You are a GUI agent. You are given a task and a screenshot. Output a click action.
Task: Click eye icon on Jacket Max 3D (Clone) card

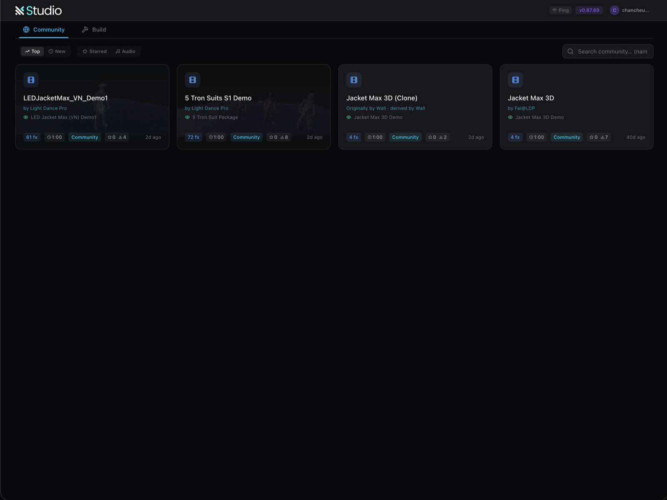click(349, 117)
